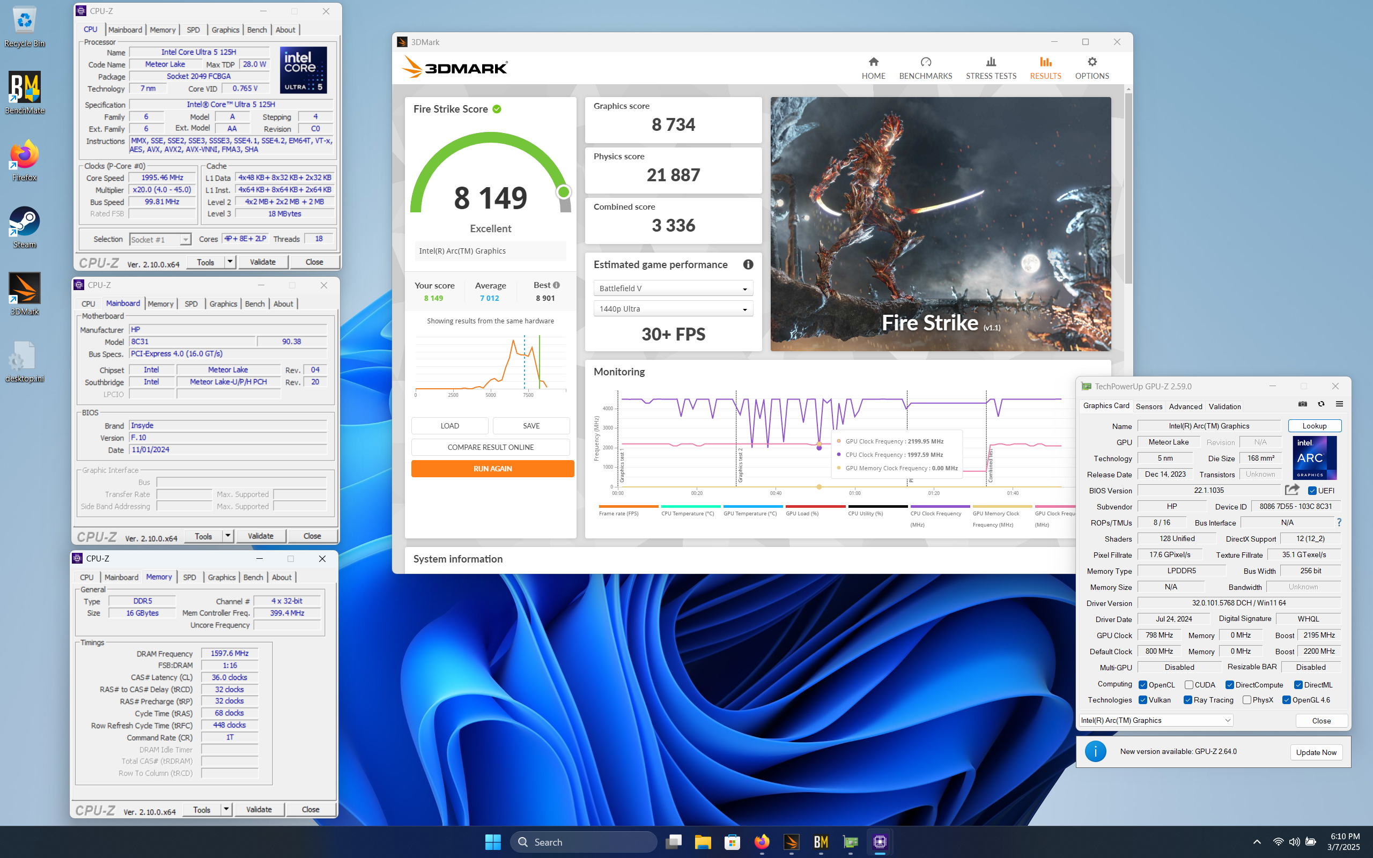This screenshot has width=1373, height=858.
Task: Open the 1440p Ultra resolution dropdown
Action: pos(673,309)
